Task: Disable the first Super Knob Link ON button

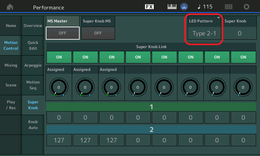Action: [x=59, y=57]
